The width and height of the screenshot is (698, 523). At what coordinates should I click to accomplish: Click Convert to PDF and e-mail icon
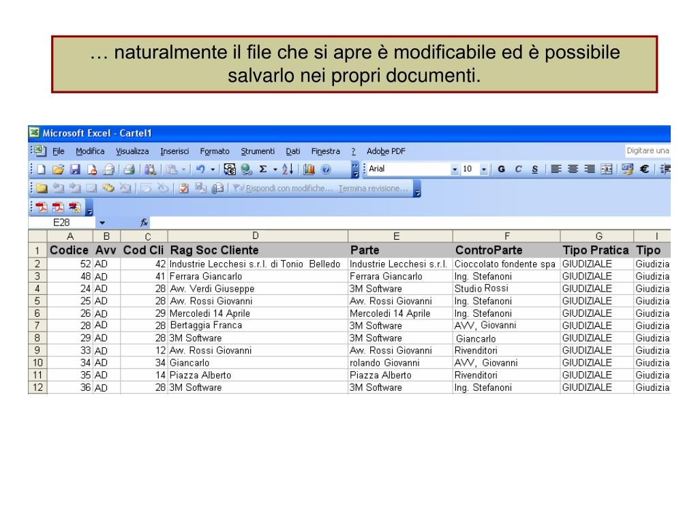(58, 208)
